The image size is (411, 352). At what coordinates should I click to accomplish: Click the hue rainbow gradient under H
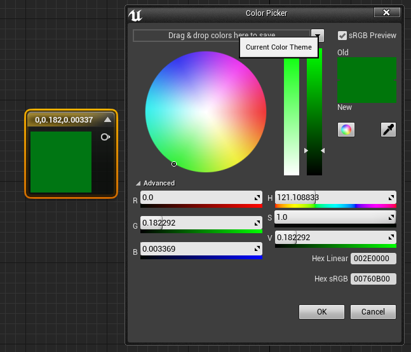(335, 206)
